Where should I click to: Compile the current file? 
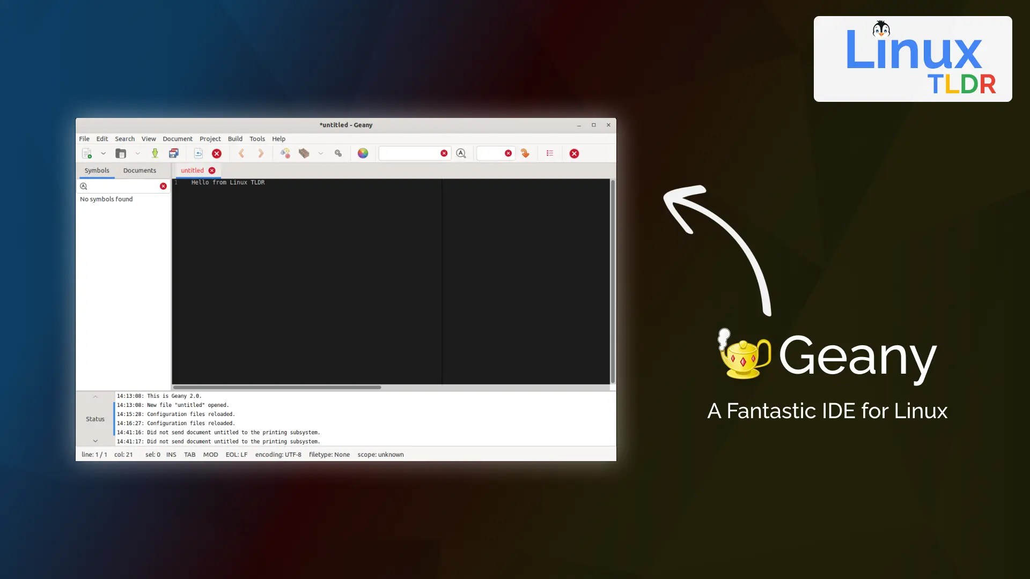pos(285,153)
